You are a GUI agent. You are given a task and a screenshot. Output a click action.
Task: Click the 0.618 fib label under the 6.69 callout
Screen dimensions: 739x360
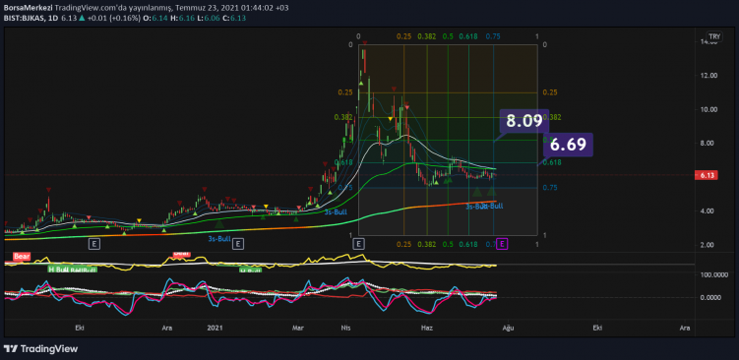coord(552,162)
